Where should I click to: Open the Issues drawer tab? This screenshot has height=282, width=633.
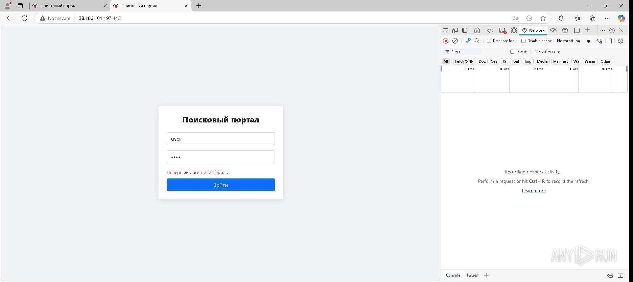coord(472,275)
